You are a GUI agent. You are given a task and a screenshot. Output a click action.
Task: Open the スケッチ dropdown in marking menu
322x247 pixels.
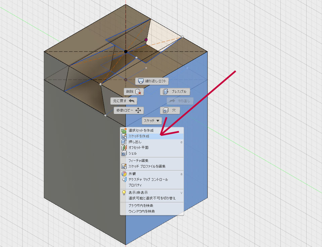[152, 121]
